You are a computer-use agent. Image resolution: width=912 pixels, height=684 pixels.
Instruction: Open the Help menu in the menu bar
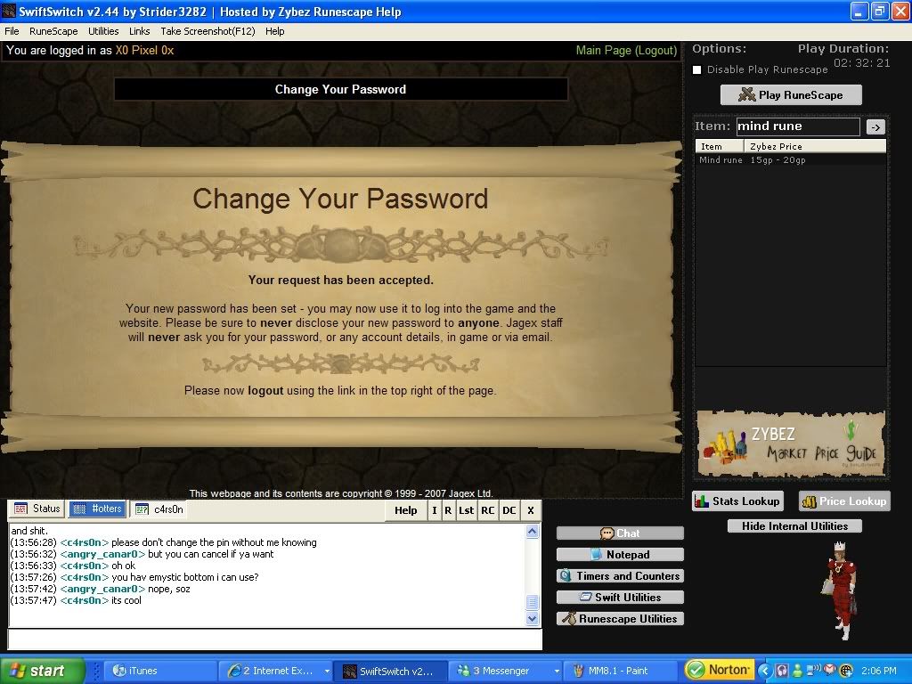275,31
